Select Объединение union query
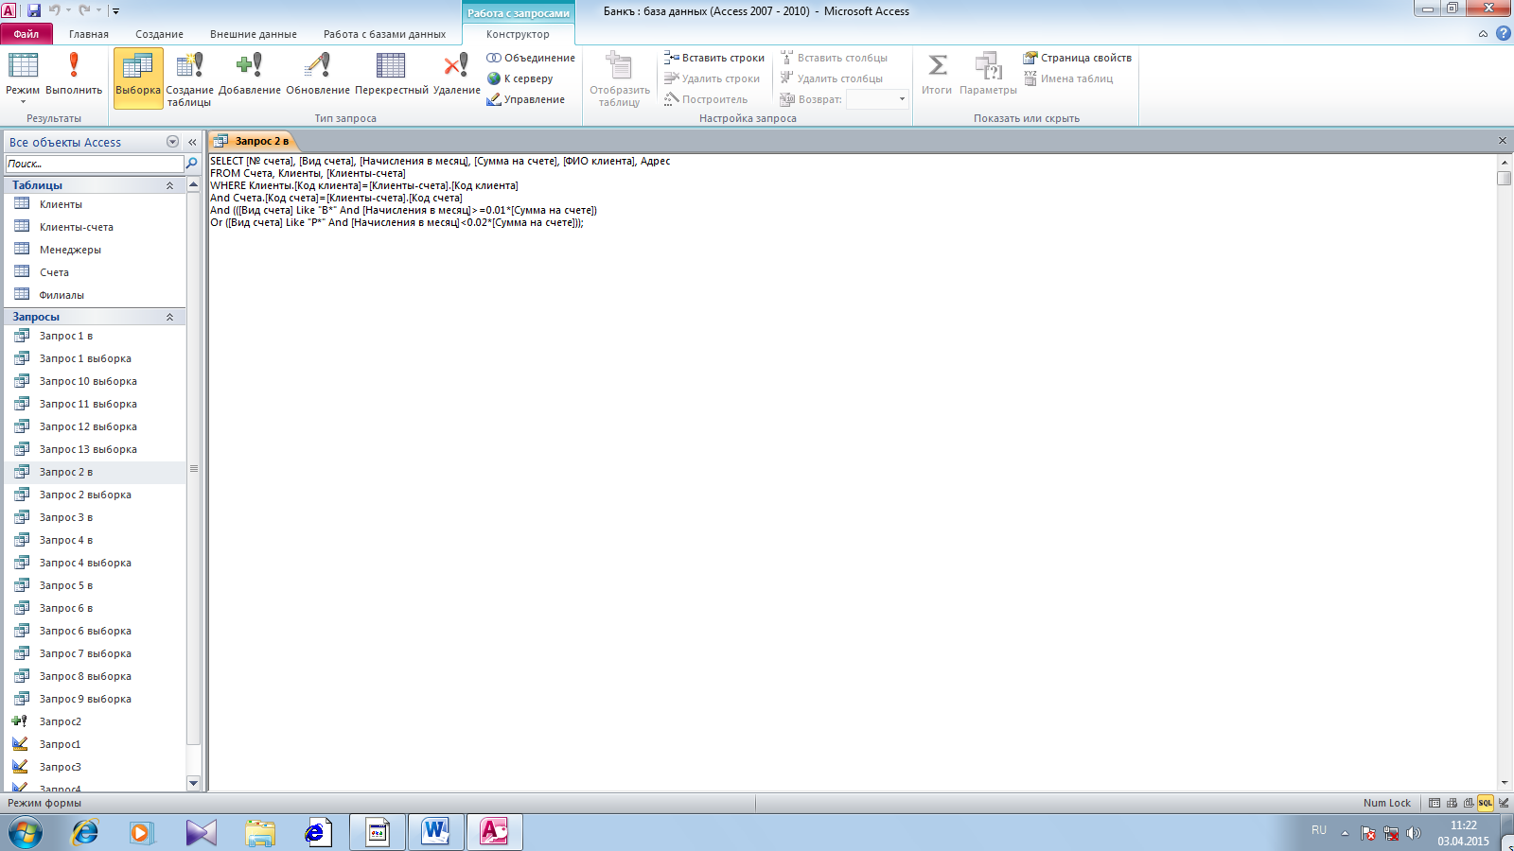Image resolution: width=1514 pixels, height=851 pixels. (531, 58)
